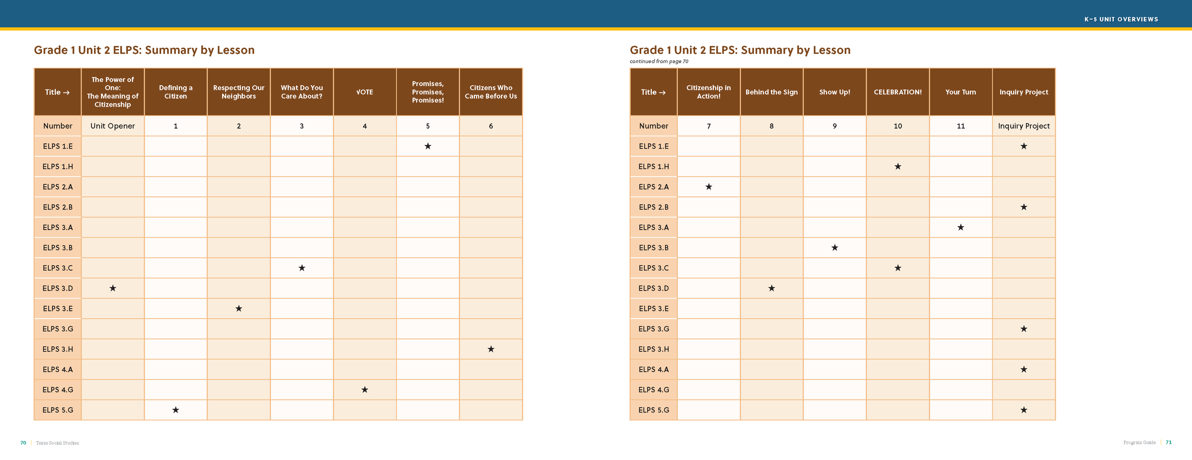The height and width of the screenshot is (460, 1192).
Task: Click the star for ELPS 3.C under lesson 10
Action: pos(898,268)
